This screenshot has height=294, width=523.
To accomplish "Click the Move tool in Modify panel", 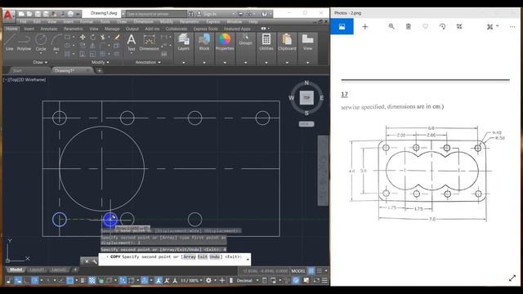I will click(83, 37).
